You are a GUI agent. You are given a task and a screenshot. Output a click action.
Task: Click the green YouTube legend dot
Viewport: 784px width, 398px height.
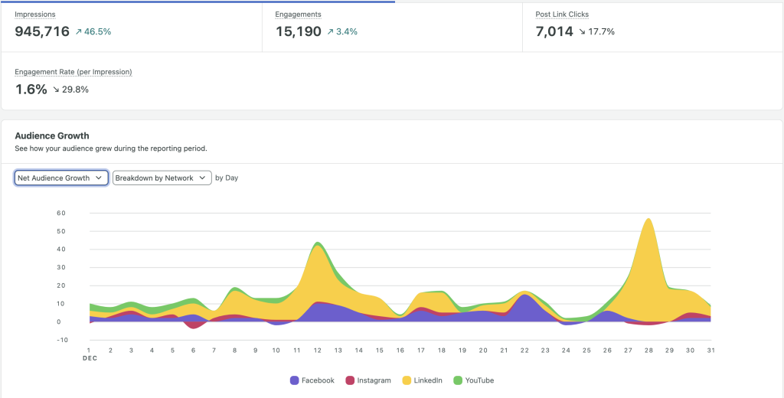(458, 380)
